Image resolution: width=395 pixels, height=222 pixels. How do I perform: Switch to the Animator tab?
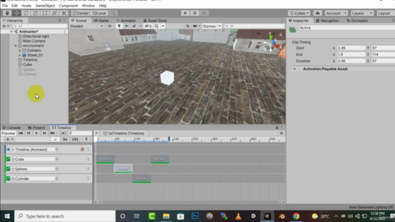(126, 20)
